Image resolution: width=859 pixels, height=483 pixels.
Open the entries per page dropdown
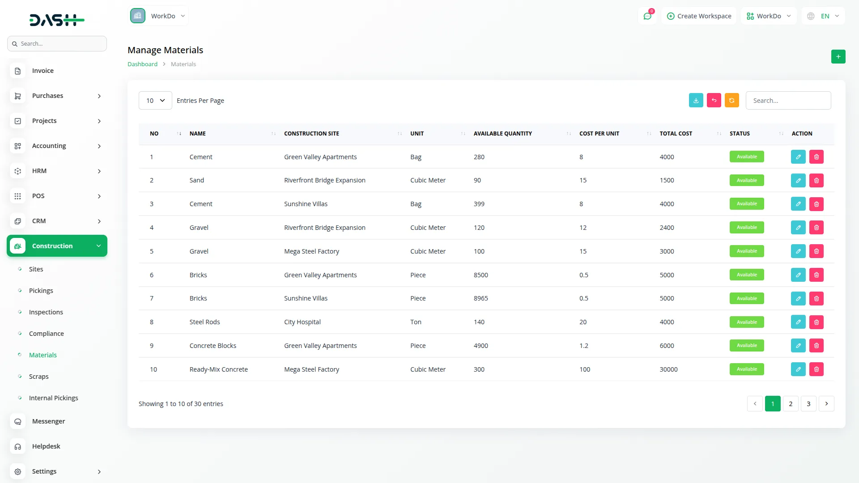click(155, 101)
